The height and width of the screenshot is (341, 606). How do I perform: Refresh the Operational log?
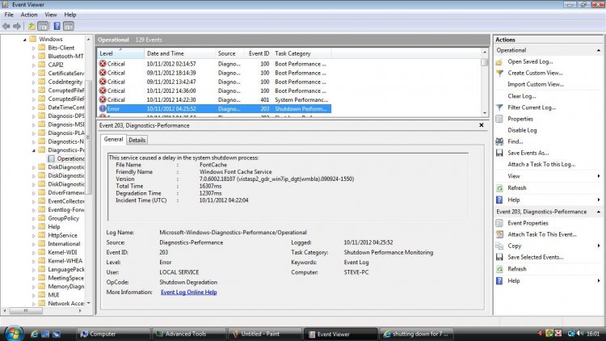pos(517,188)
